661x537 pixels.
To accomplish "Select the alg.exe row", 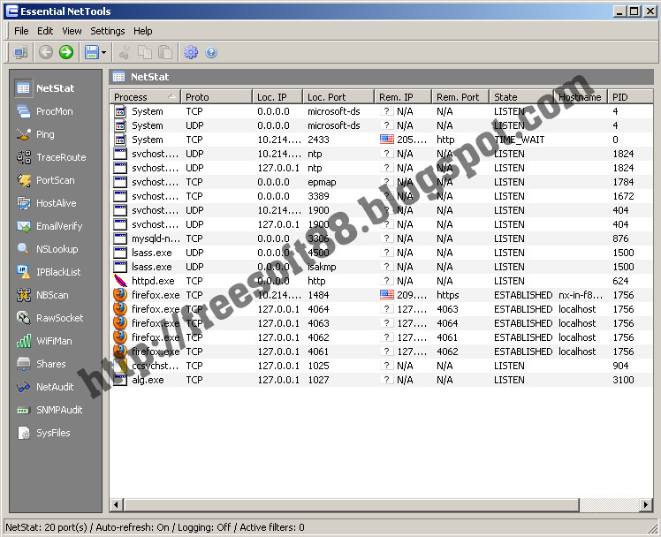I will pos(381,380).
